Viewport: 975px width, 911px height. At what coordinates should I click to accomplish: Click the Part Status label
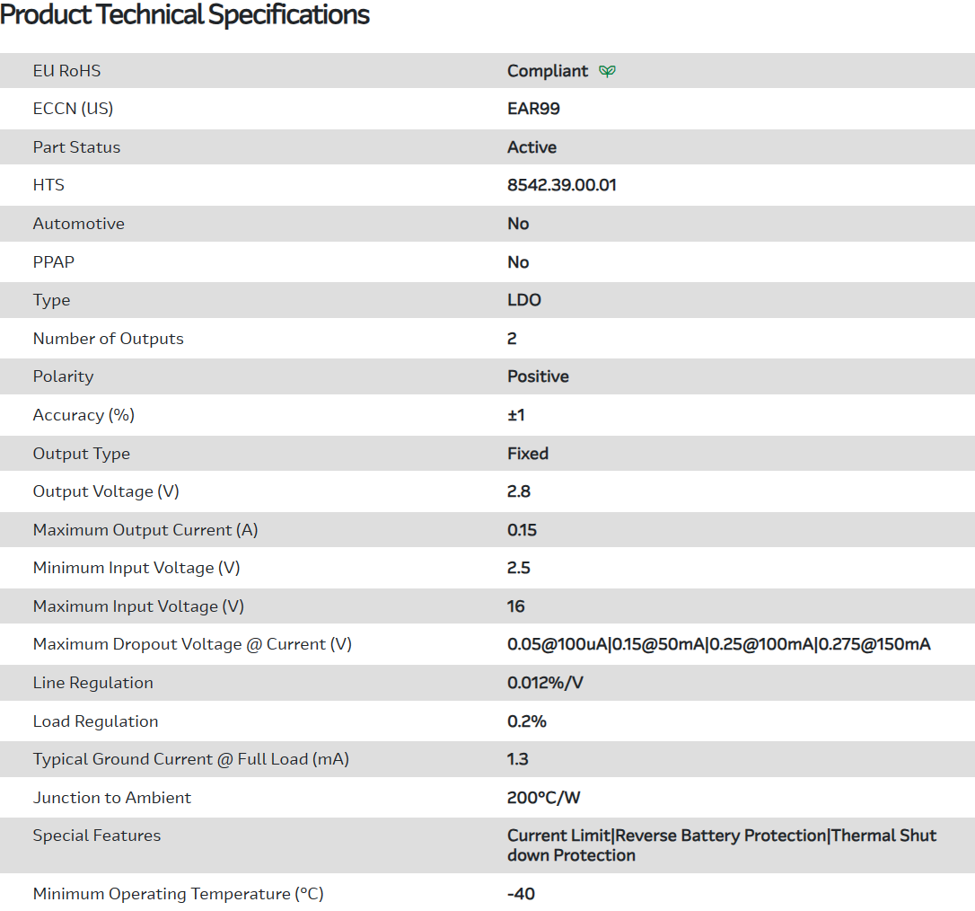point(76,147)
